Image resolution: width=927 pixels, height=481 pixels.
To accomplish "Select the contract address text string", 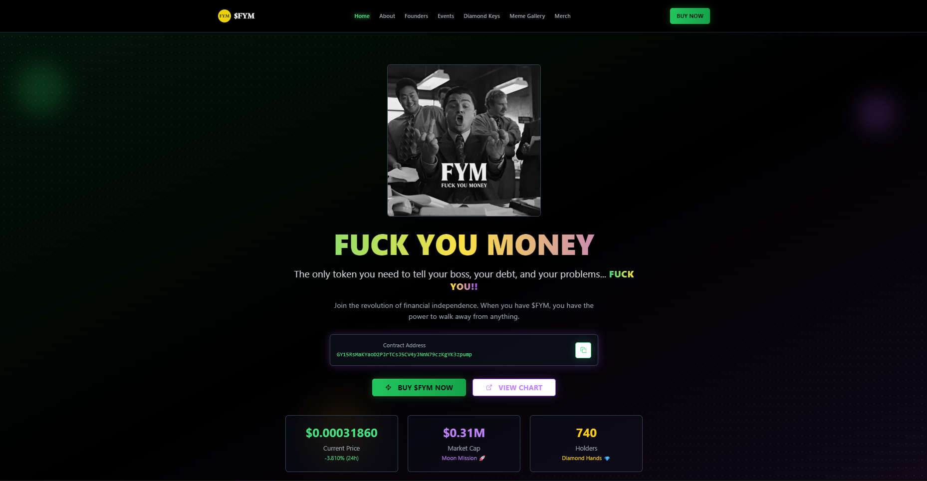I will pyautogui.click(x=404, y=355).
